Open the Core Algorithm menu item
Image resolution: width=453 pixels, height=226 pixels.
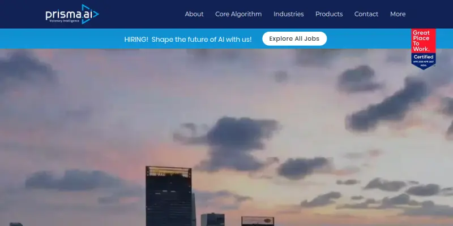[x=238, y=14]
